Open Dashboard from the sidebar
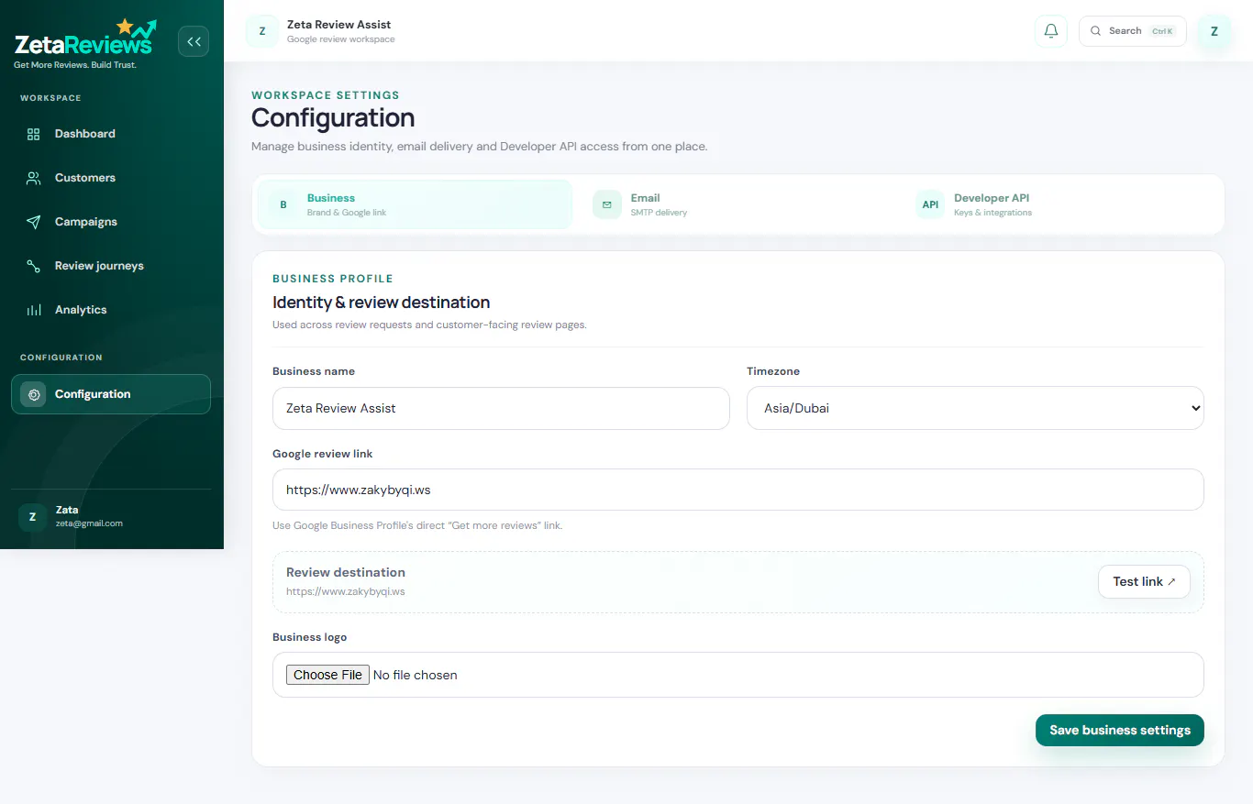Screen dimensions: 1253x804 [111, 134]
